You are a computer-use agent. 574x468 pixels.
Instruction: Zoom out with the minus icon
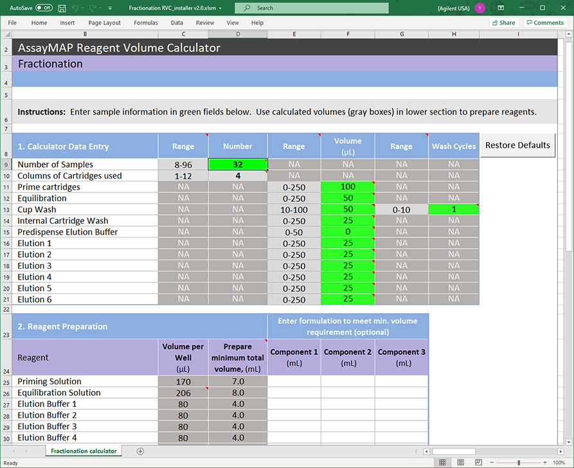tap(492, 462)
